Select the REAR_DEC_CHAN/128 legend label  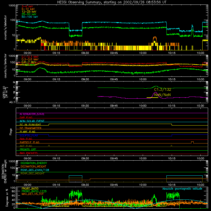click(x=35, y=170)
